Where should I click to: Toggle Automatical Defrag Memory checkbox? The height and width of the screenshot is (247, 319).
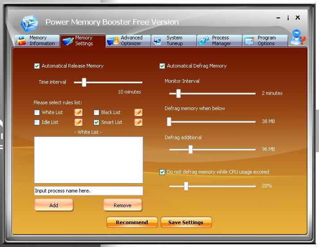162,66
